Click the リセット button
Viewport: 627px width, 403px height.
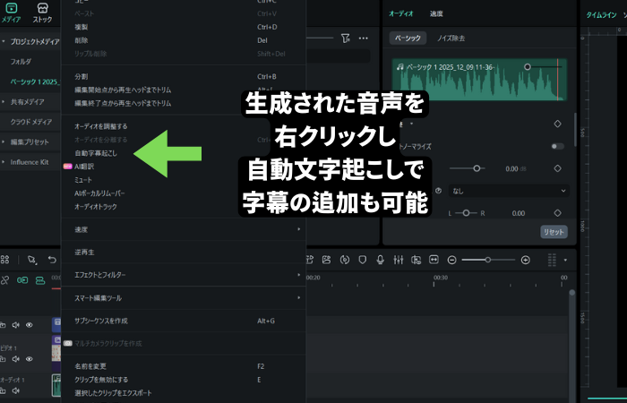point(554,232)
